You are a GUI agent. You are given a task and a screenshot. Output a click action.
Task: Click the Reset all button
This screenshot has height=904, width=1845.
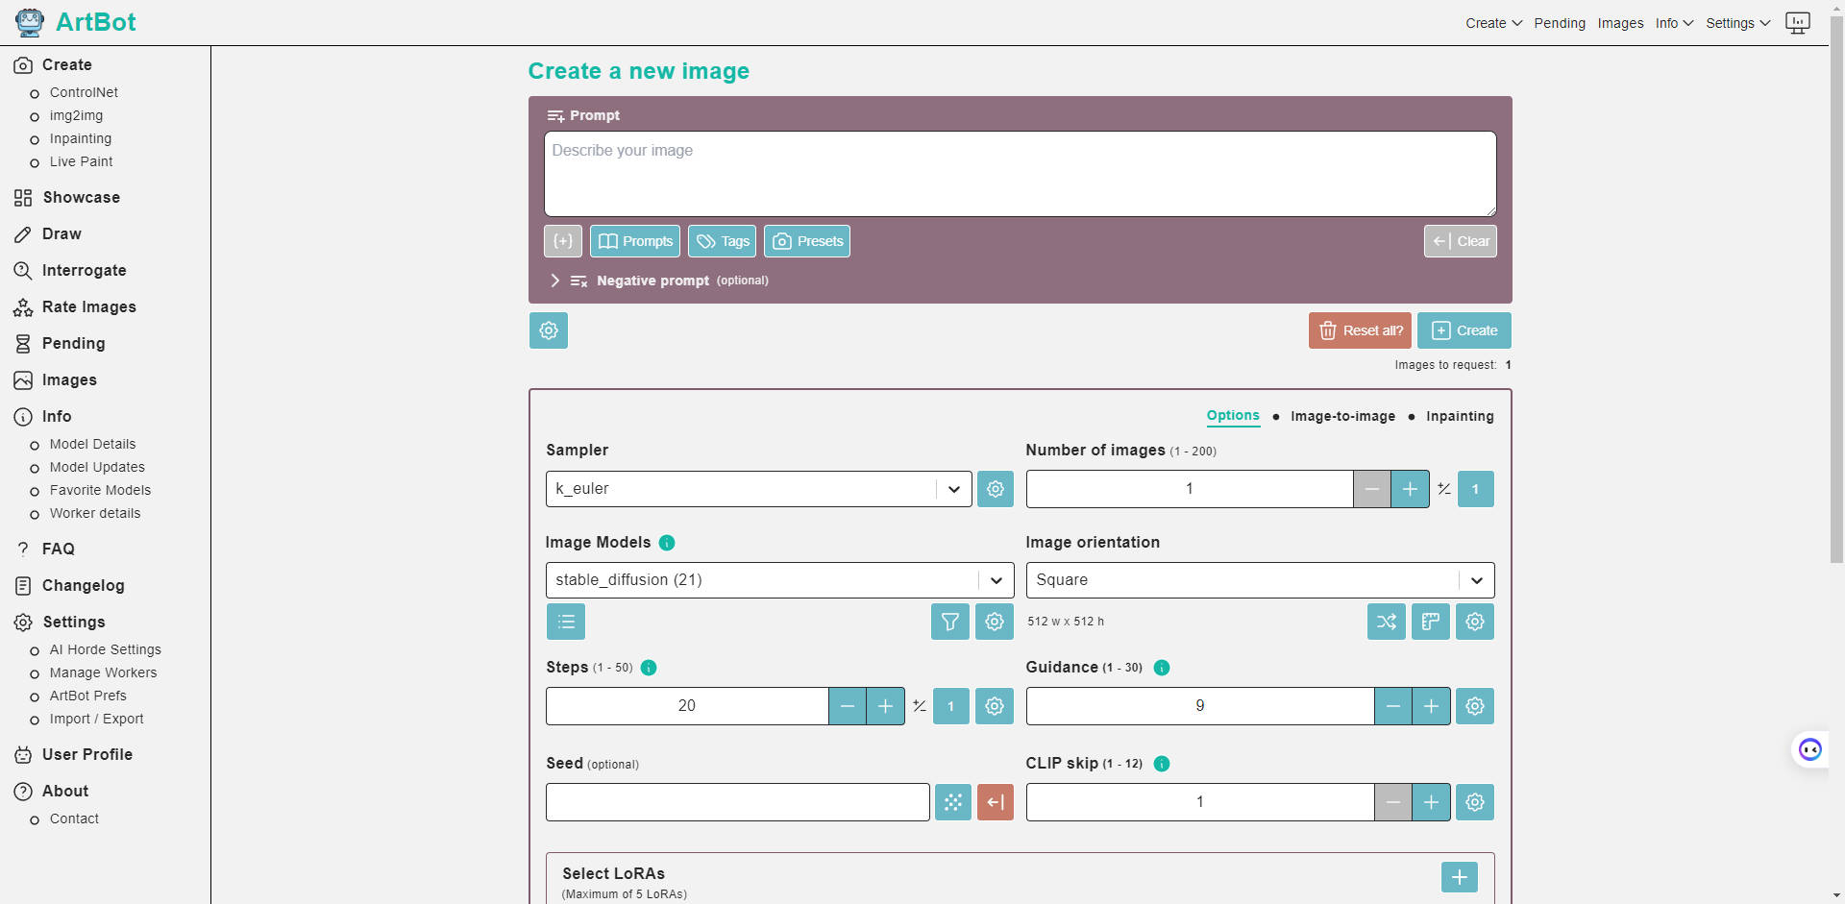pos(1360,330)
